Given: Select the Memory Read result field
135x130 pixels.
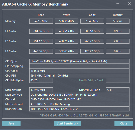Looking at the screenshot, I should 41,21.
